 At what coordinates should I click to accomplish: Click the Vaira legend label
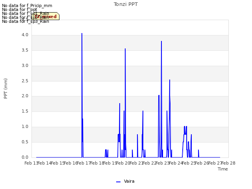click(x=129, y=181)
